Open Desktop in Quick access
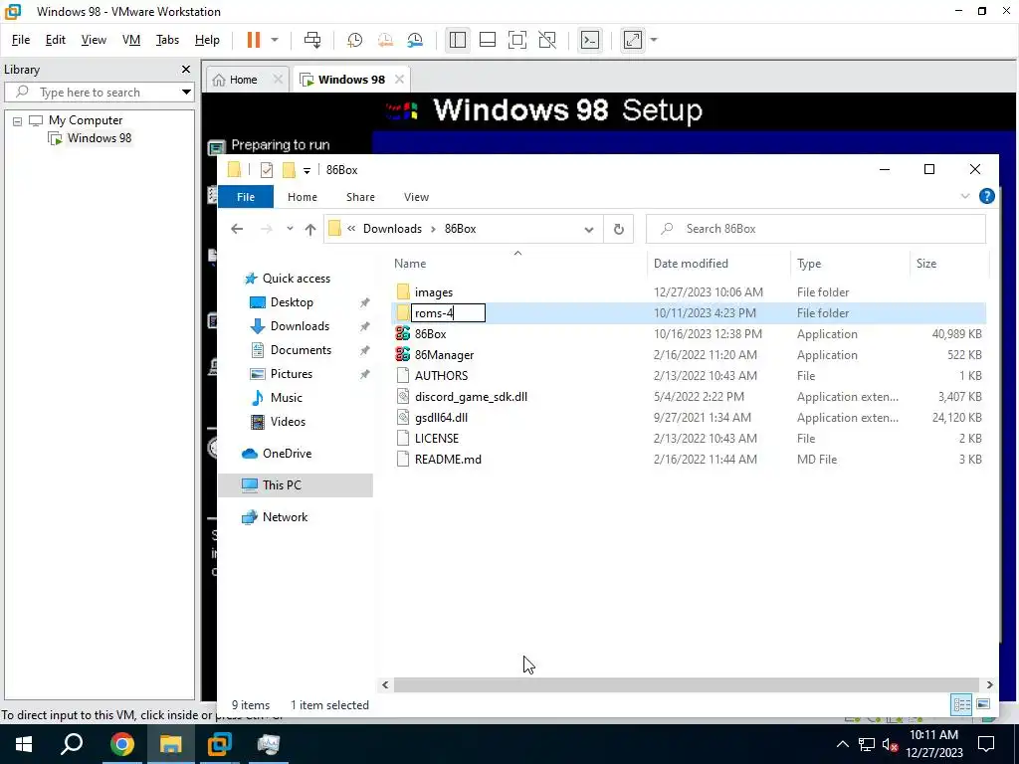The height and width of the screenshot is (764, 1019). (x=292, y=302)
